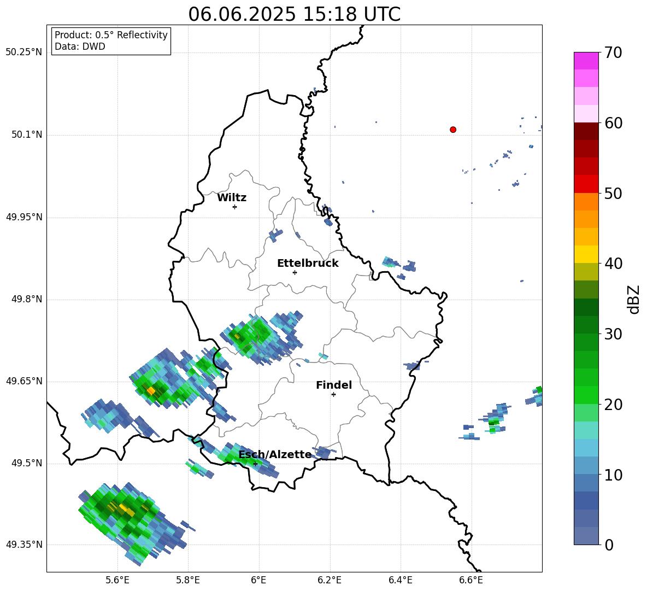647x591 pixels.
Task: Click the 60 colorbar tick label
Action: click(614, 123)
